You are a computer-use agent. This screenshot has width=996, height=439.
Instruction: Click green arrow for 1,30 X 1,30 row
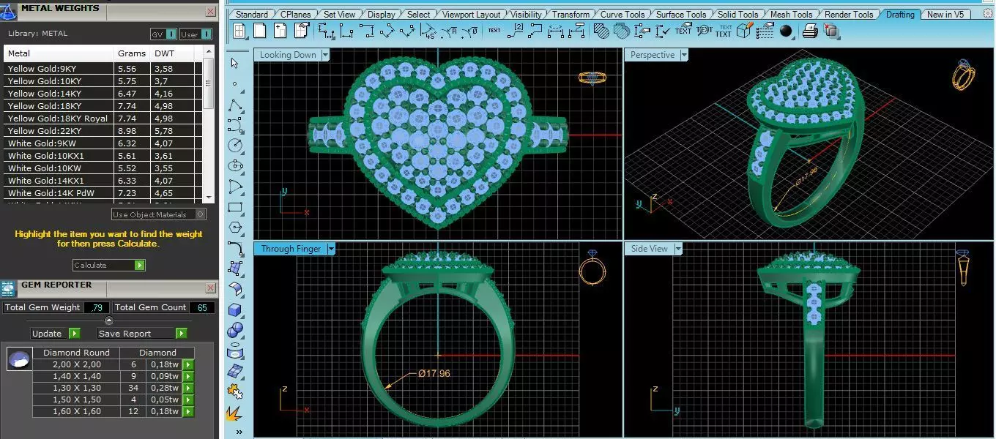point(188,388)
